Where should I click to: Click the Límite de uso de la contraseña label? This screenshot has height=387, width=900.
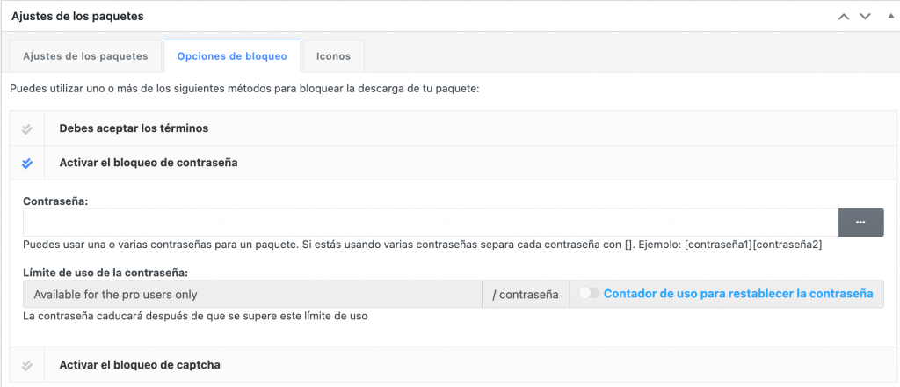105,272
